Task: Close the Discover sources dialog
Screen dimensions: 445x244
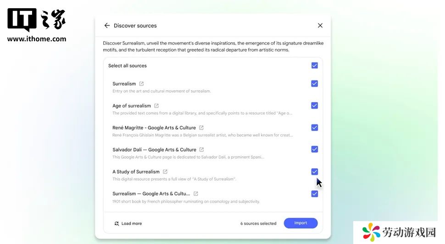Action: click(320, 26)
